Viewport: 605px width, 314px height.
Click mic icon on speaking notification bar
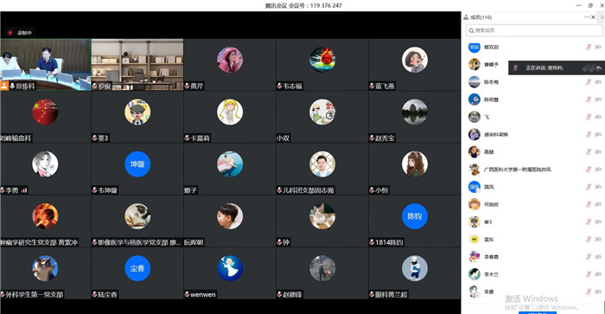point(515,68)
